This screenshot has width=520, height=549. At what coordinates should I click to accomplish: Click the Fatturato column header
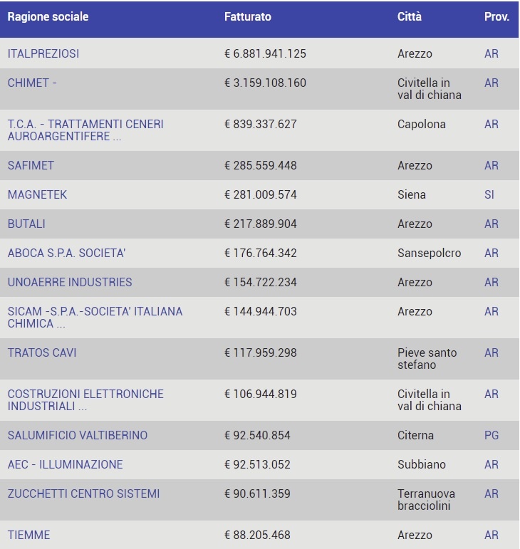[248, 17]
